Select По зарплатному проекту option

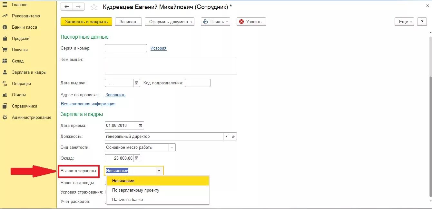(x=158, y=190)
